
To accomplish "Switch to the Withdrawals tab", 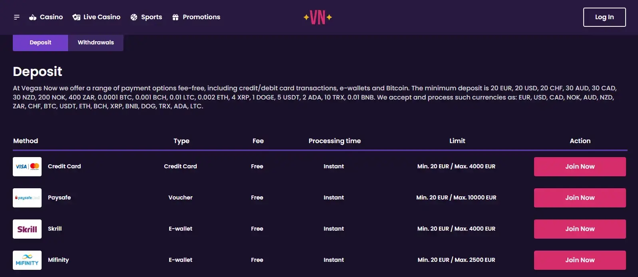I will click(96, 43).
